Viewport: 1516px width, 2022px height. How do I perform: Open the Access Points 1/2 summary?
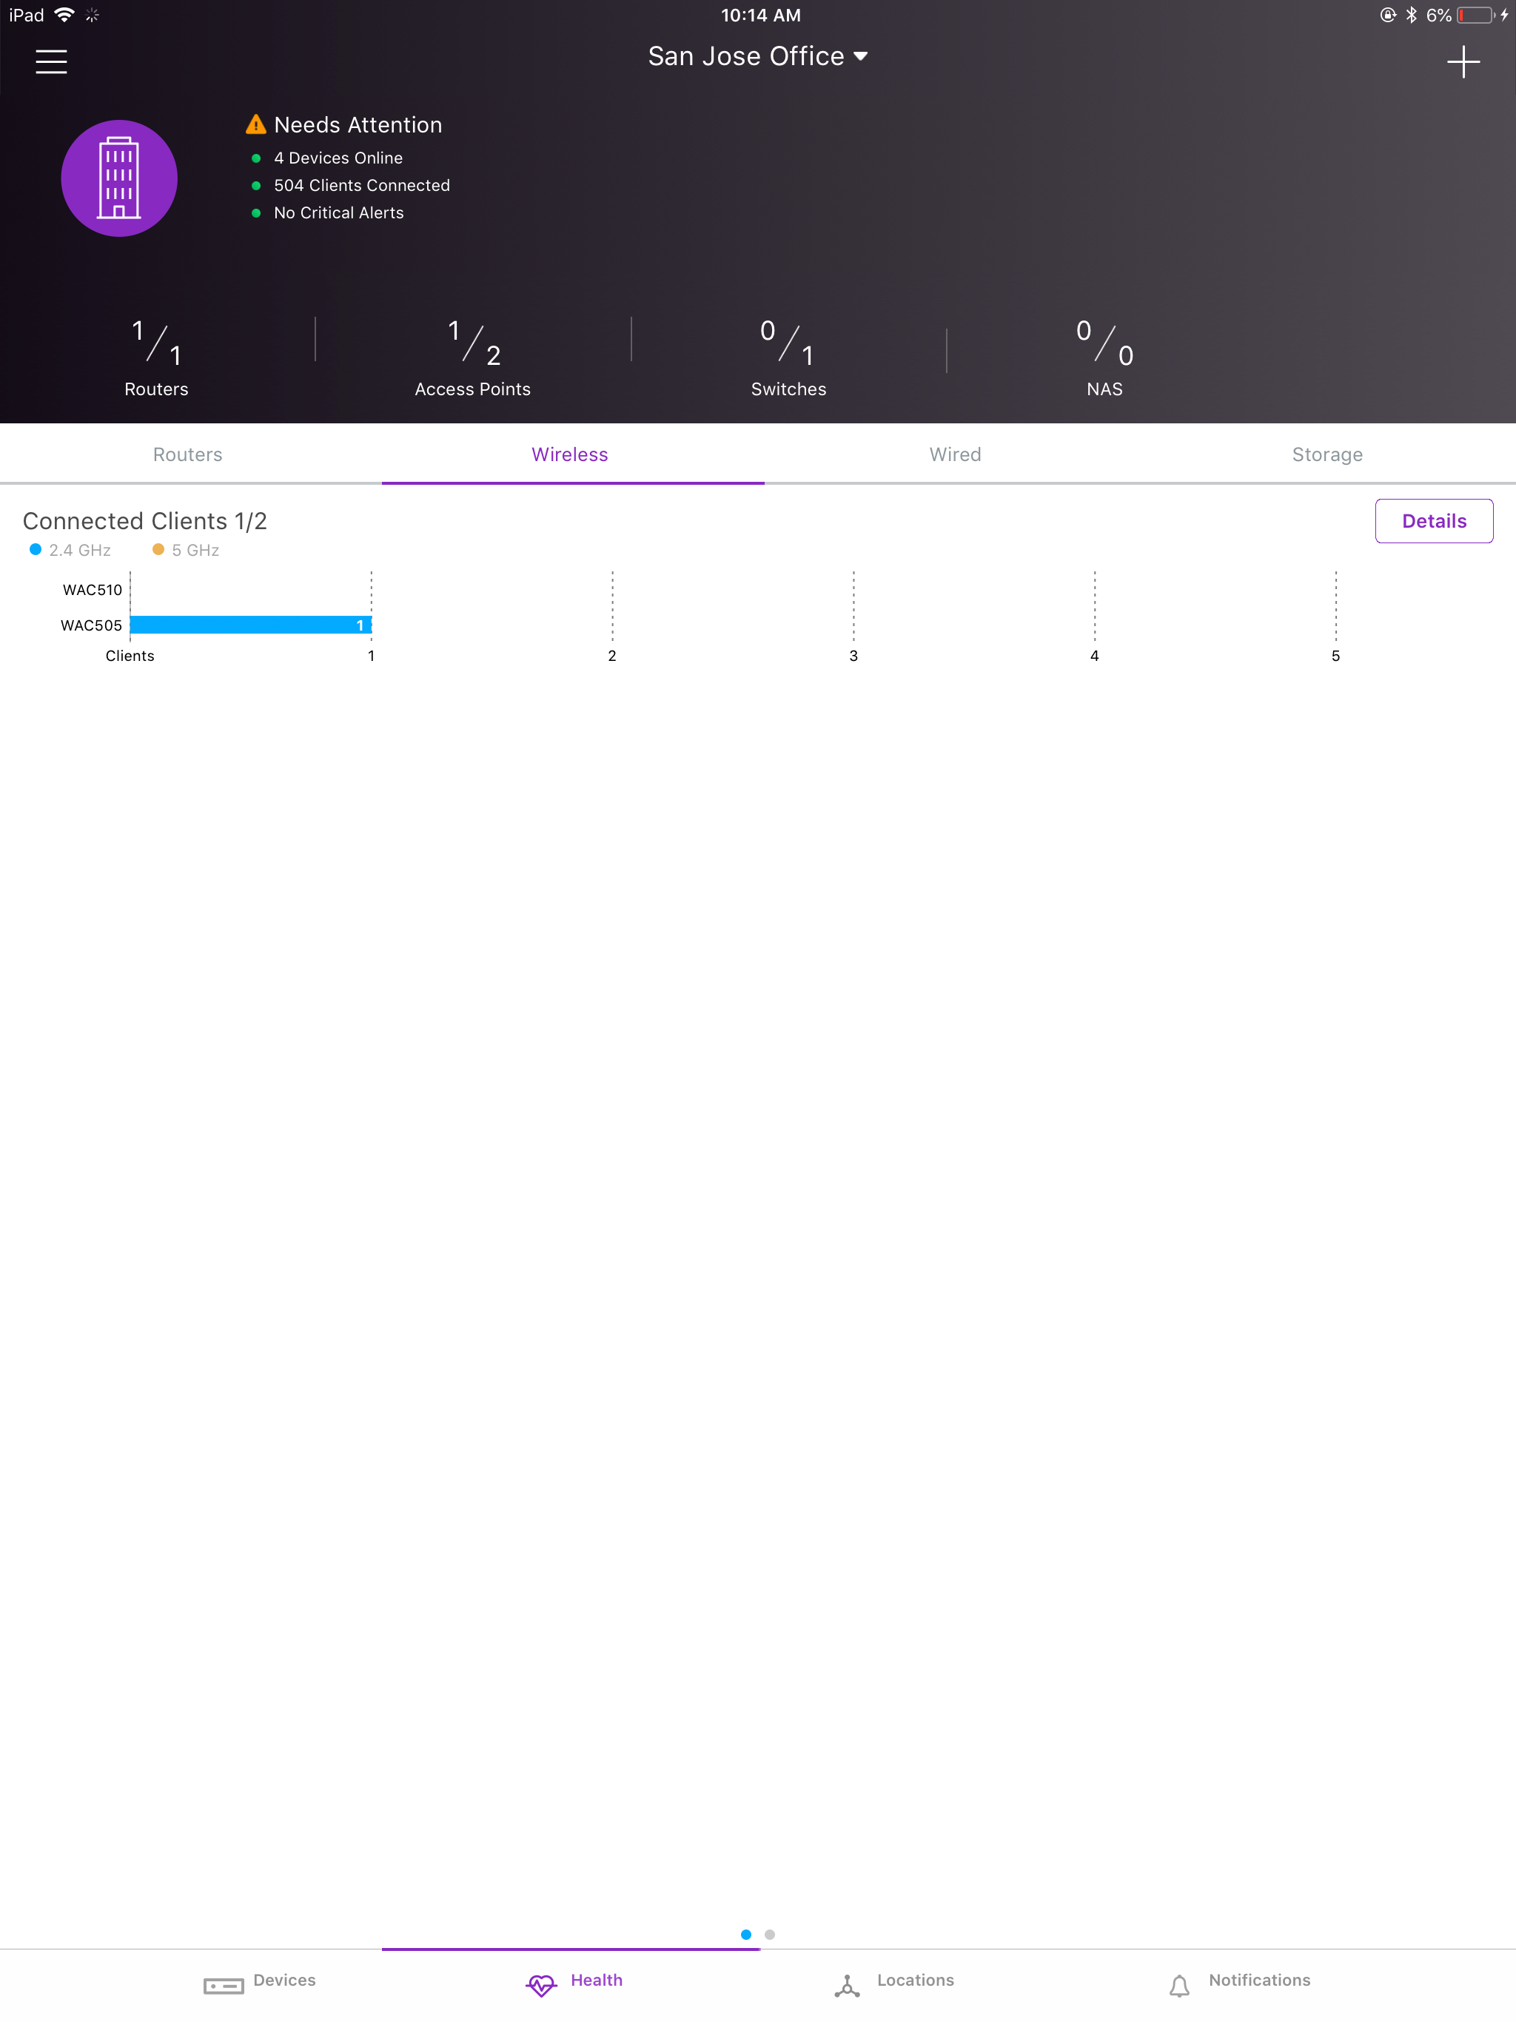(473, 357)
